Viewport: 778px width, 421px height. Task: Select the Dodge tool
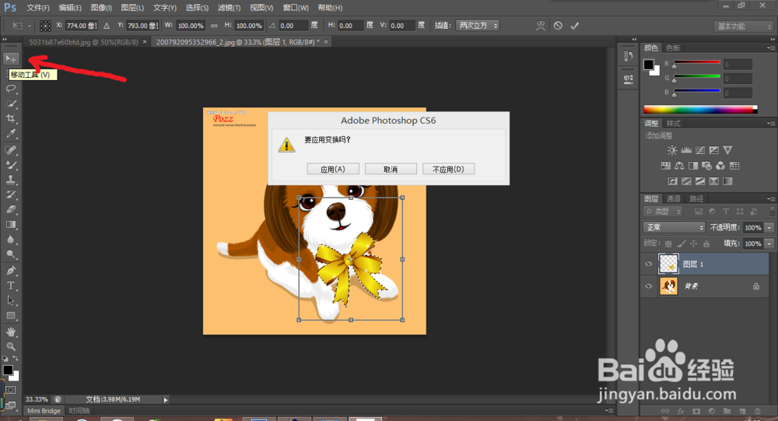click(11, 254)
